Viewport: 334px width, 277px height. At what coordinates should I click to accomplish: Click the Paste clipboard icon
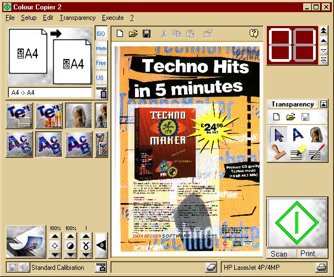191,34
